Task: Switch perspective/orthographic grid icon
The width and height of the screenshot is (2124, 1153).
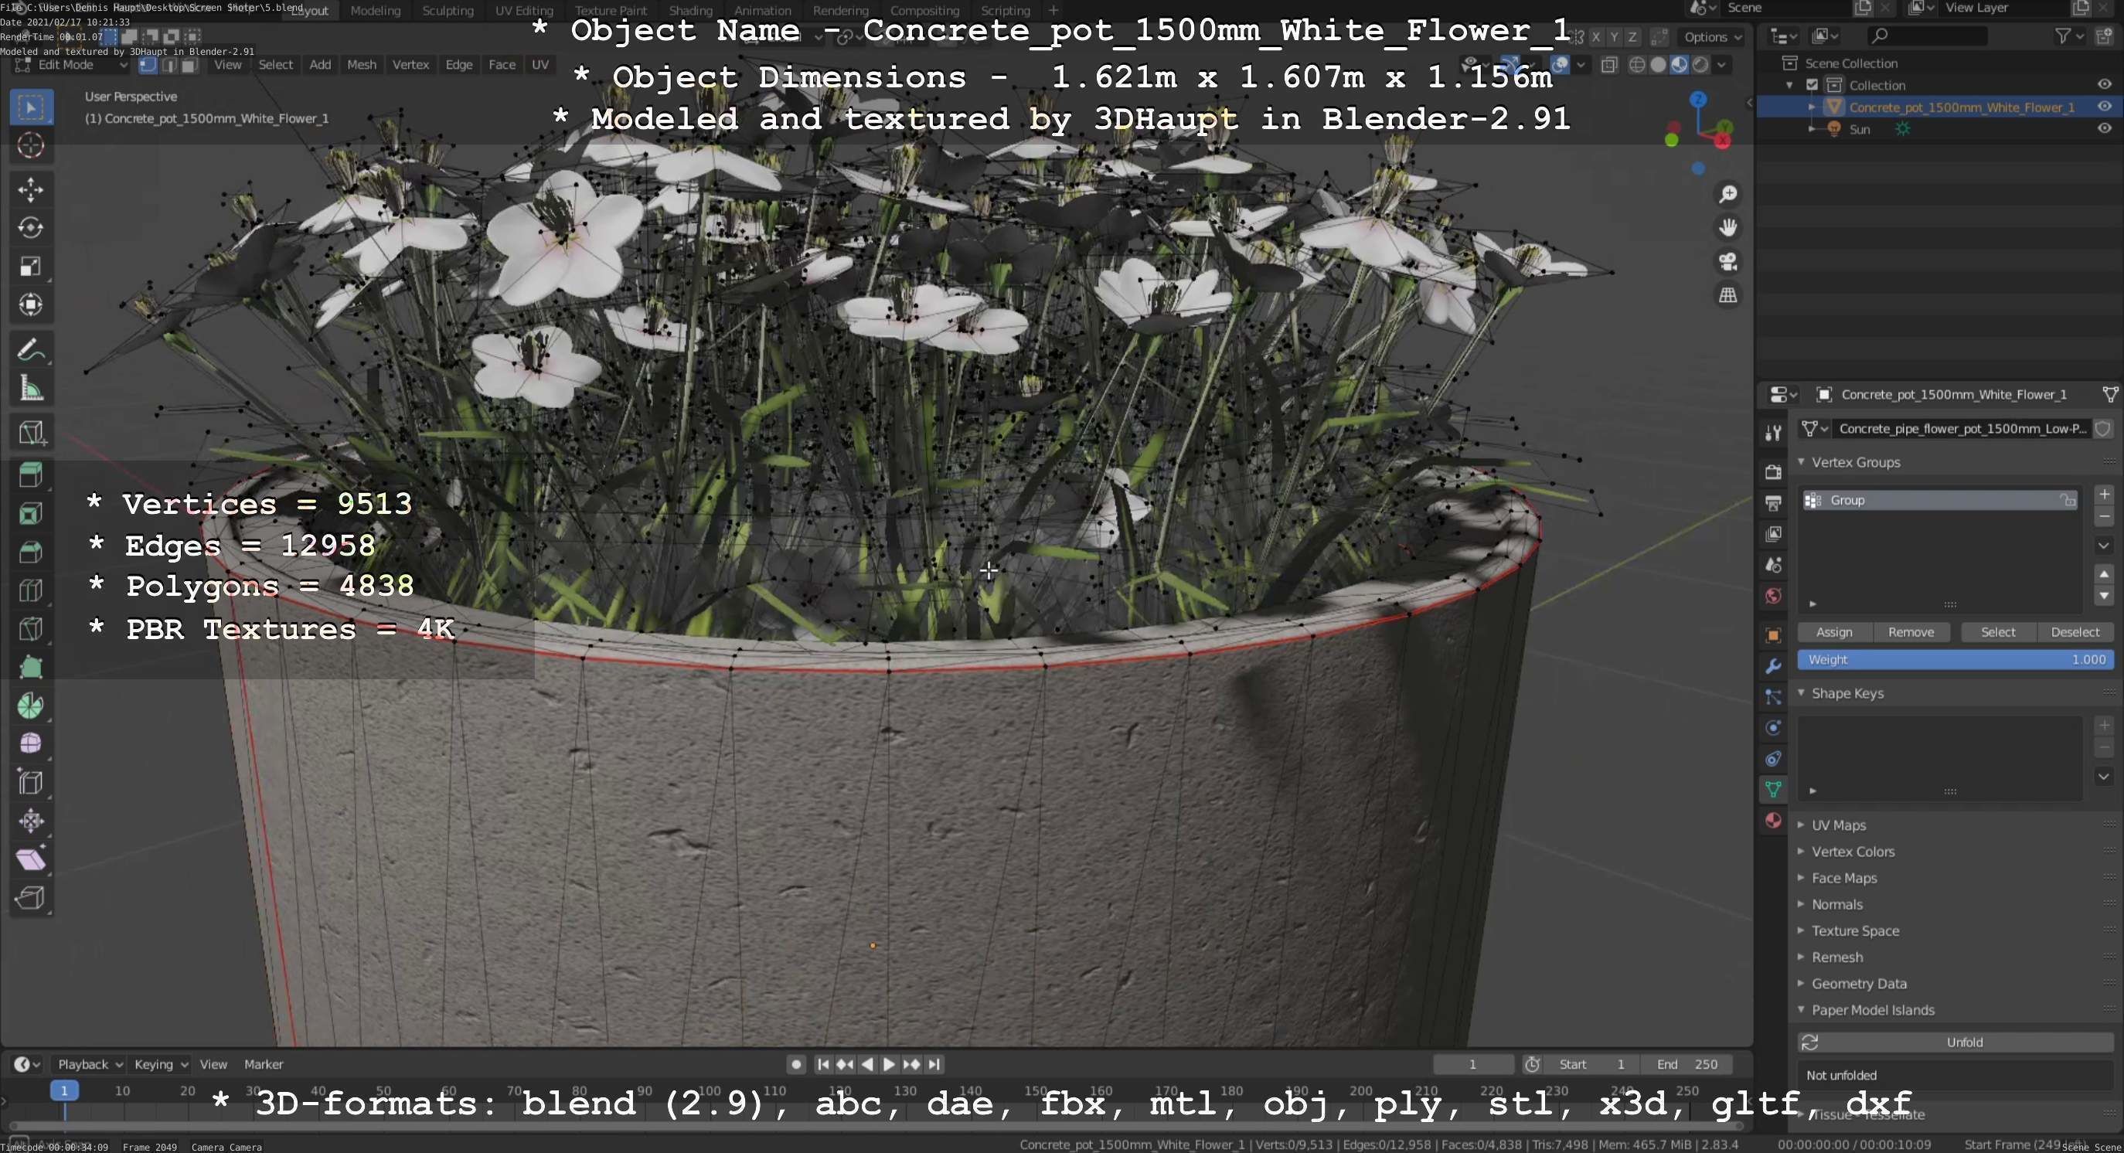Action: click(x=1727, y=295)
